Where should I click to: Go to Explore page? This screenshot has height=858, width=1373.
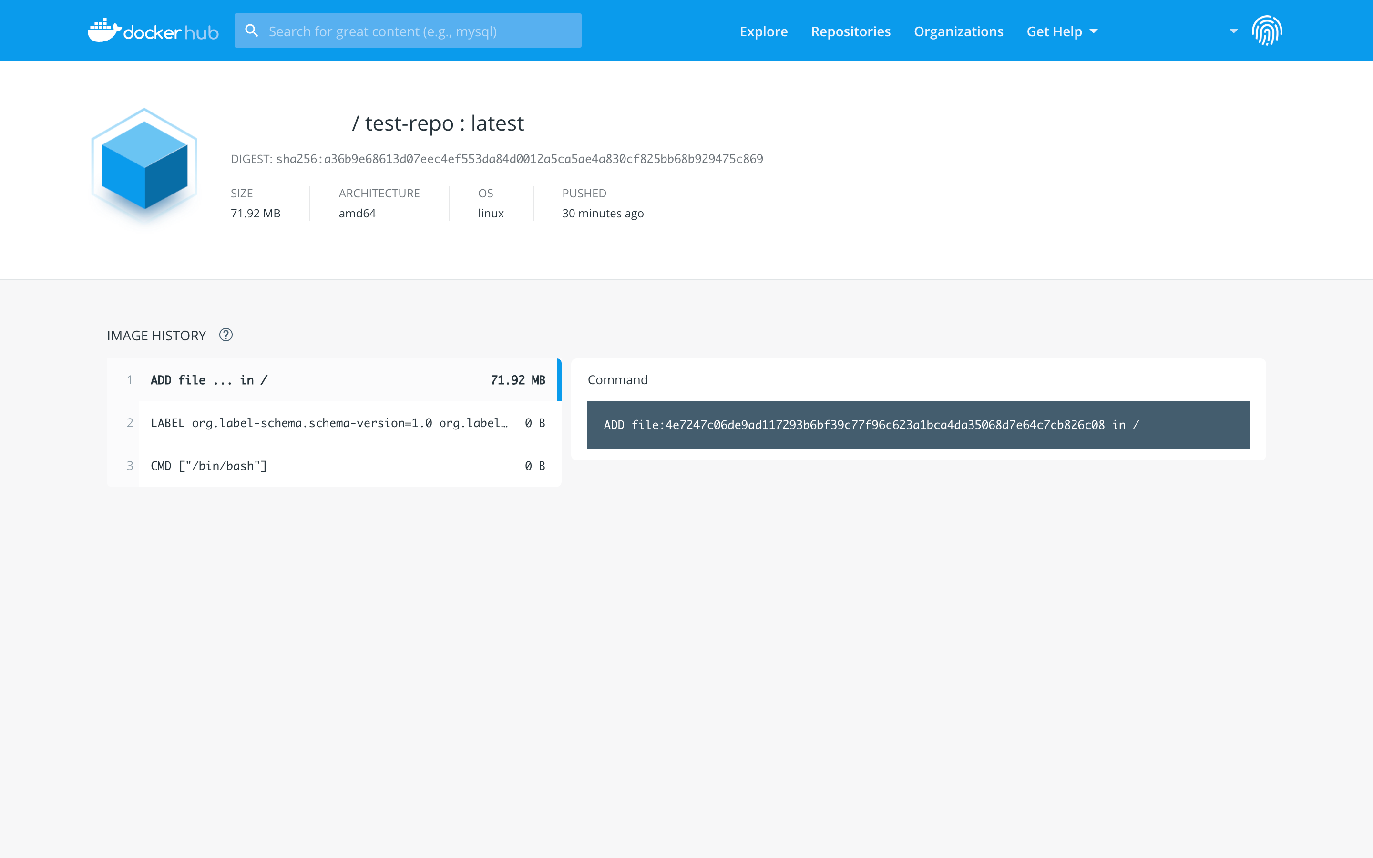763,31
